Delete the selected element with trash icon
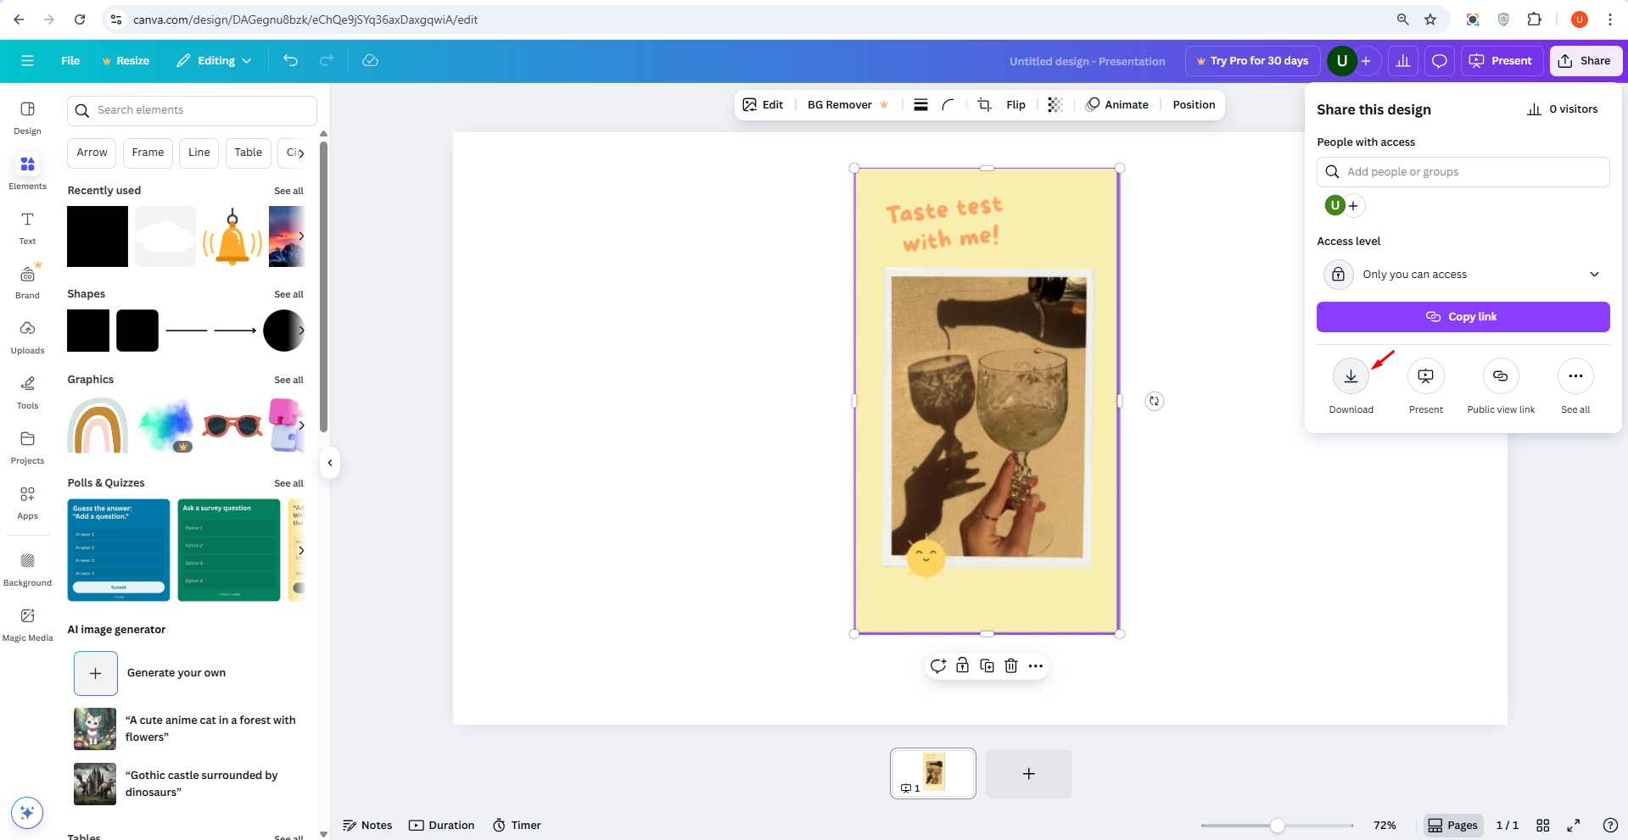 coord(1010,666)
